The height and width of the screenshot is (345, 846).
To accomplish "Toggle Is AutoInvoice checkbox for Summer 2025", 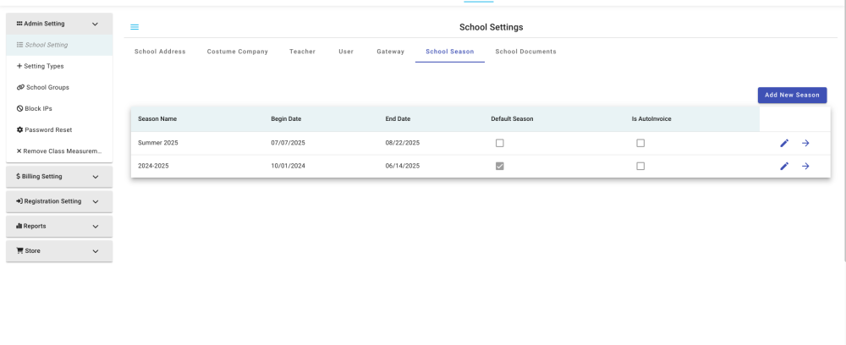I will click(640, 143).
